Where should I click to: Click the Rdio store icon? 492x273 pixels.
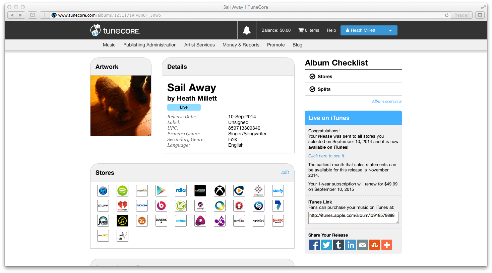181,191
